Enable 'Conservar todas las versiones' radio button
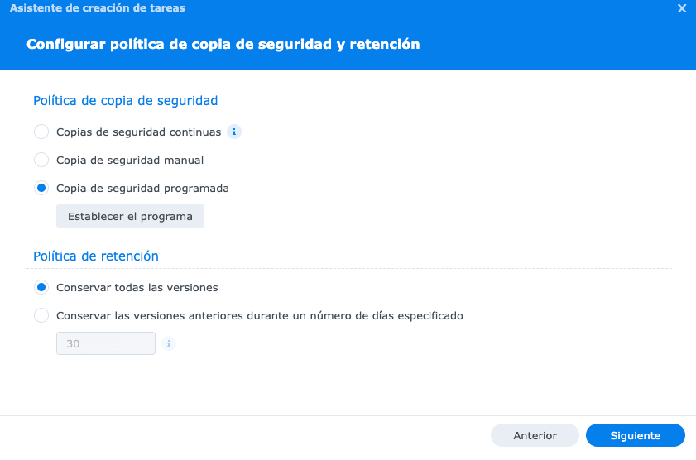The image size is (696, 460). tap(41, 287)
